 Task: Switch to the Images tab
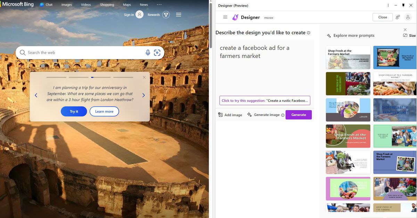(66, 5)
